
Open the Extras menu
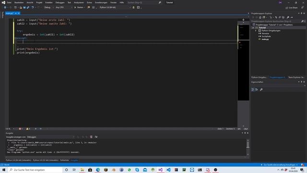tap(89, 2)
